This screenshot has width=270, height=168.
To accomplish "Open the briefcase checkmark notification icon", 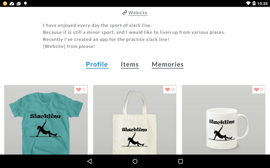I will [x=19, y=3].
